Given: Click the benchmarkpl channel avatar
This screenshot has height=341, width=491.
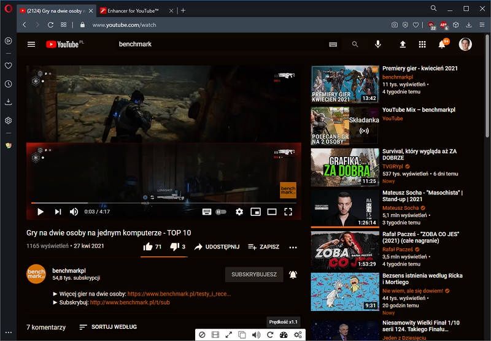Looking at the screenshot, I should coord(36,274).
